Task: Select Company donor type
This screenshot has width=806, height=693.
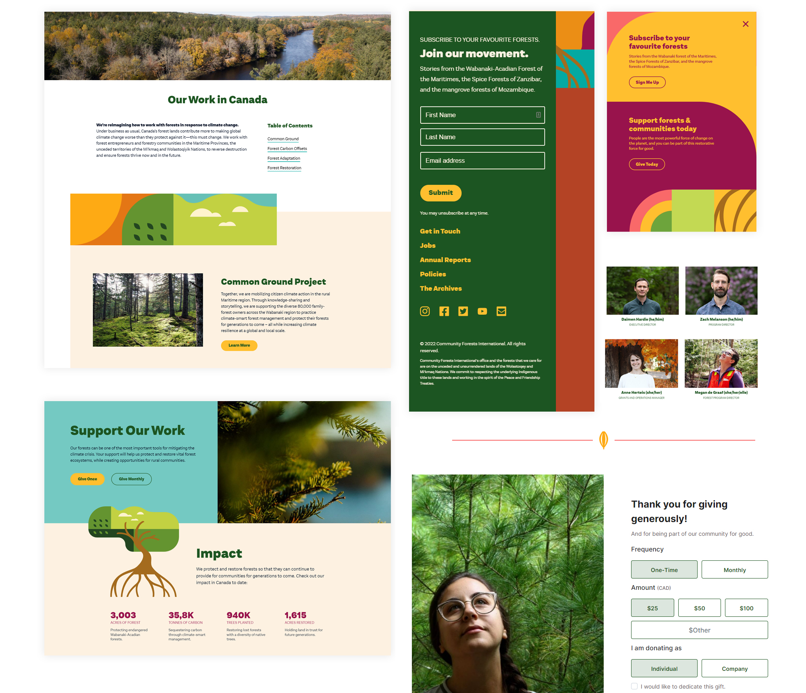Action: (x=735, y=668)
